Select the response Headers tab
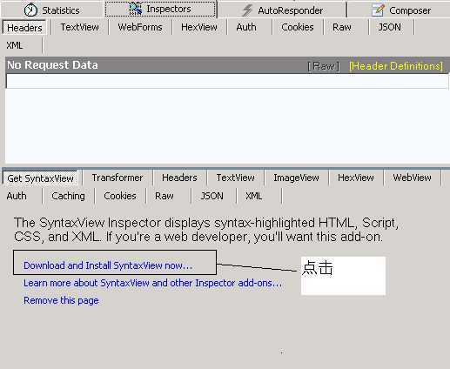 click(x=179, y=178)
